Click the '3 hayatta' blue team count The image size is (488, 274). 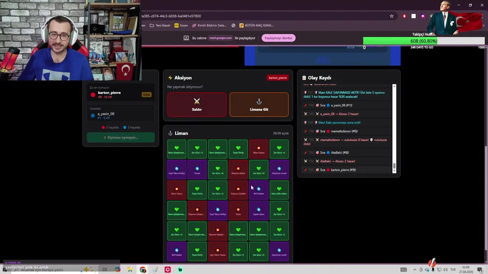132,127
